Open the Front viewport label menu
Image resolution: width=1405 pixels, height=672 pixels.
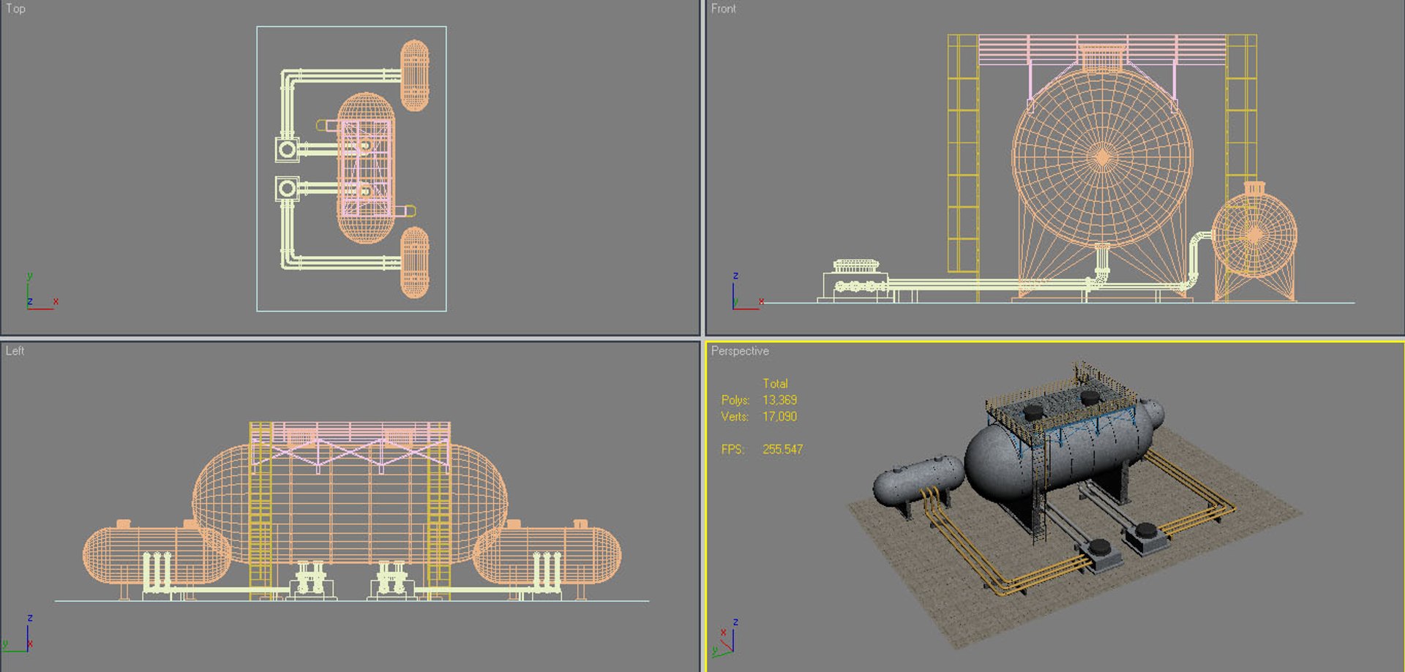723,9
